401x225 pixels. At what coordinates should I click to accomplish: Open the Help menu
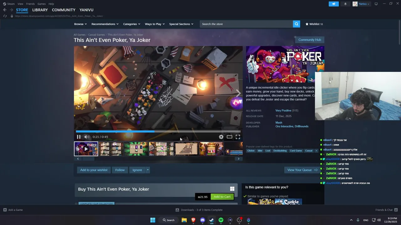51,4
